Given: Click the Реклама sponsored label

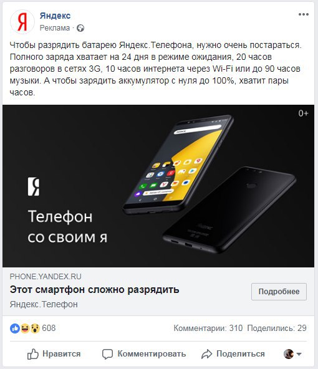Looking at the screenshot, I should coord(55,28).
